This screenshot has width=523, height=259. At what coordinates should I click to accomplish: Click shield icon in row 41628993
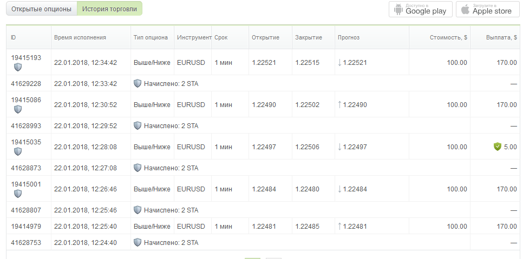point(138,126)
